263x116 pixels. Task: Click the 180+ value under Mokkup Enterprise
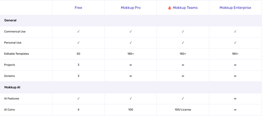[235, 54]
